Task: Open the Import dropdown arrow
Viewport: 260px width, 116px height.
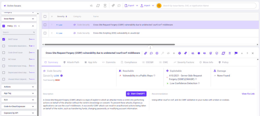Action: pos(153,6)
